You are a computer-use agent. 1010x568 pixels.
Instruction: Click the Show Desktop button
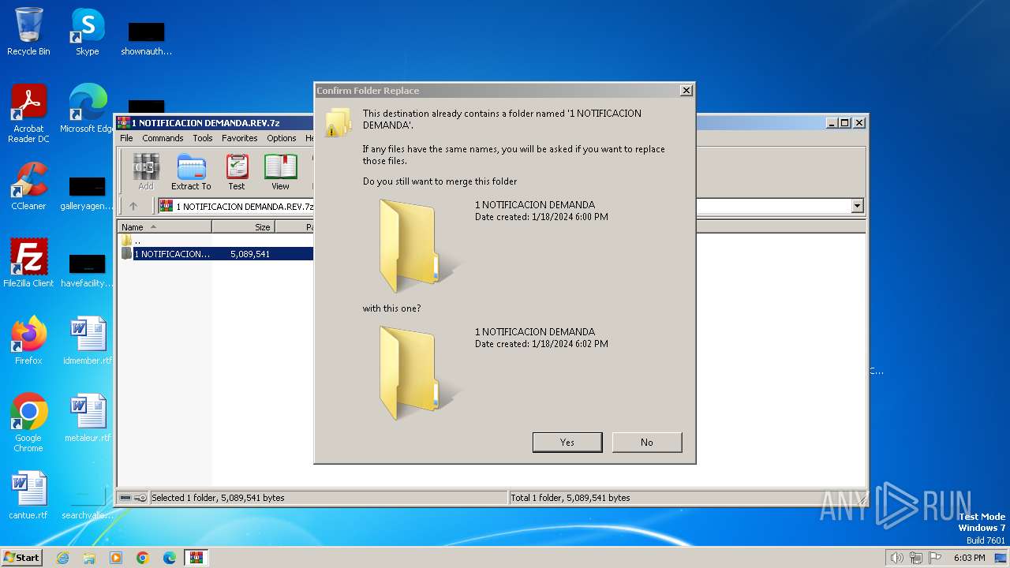click(1002, 558)
